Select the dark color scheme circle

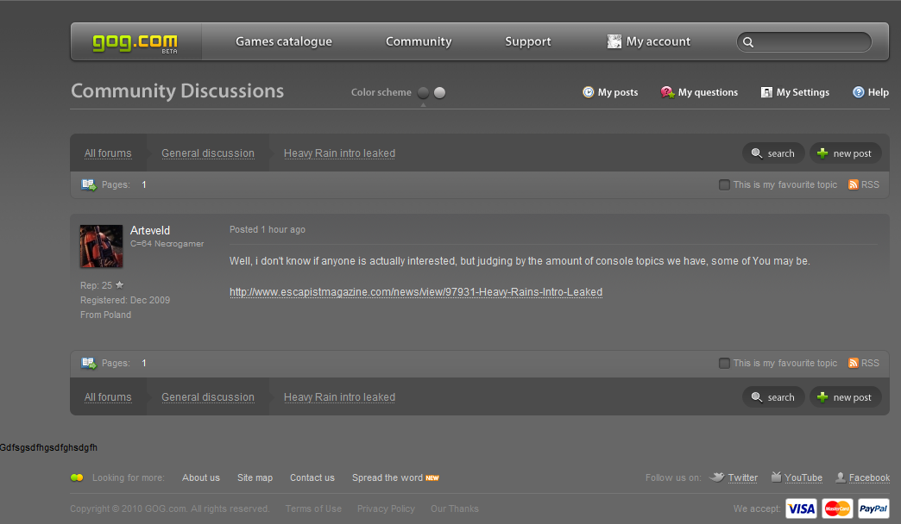pos(424,92)
